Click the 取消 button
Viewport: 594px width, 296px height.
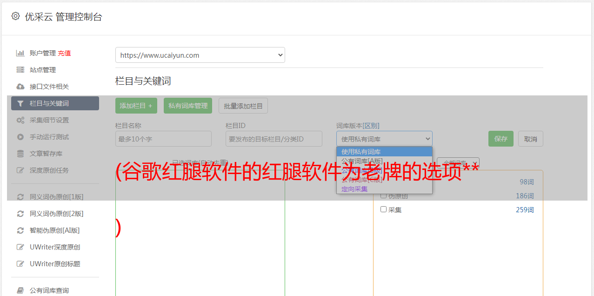531,139
